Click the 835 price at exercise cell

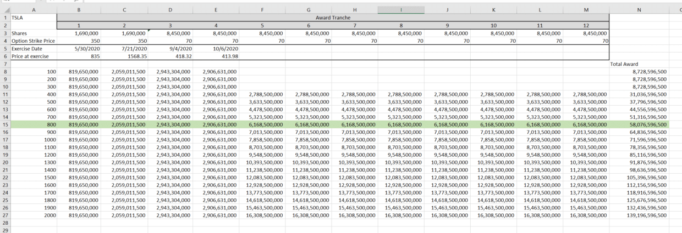[79, 56]
